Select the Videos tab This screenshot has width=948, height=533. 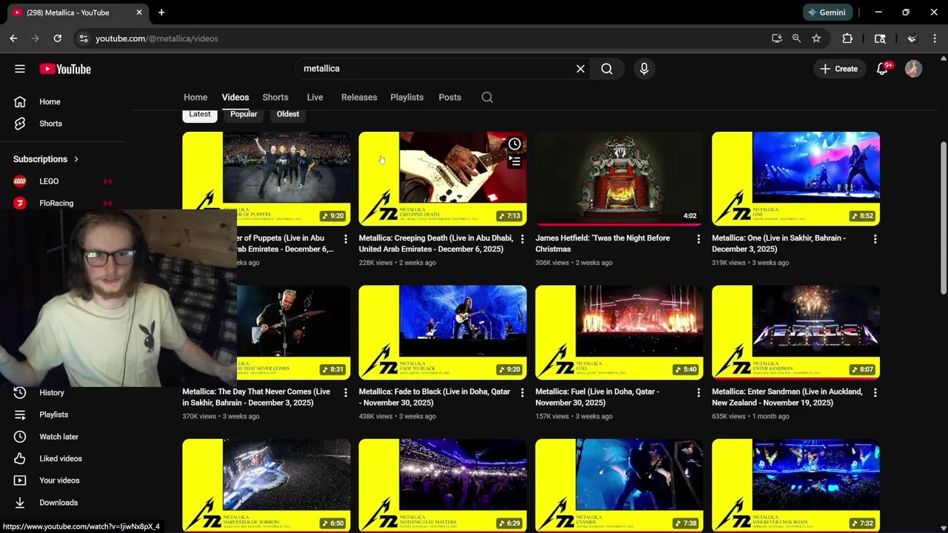tap(236, 98)
